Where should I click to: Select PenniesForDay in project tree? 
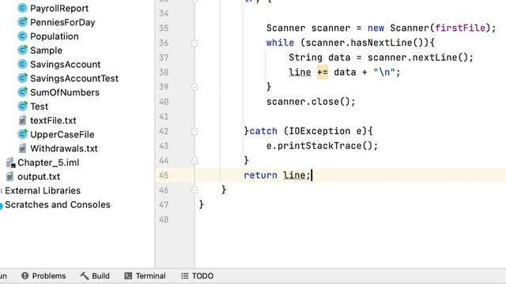pos(62,22)
